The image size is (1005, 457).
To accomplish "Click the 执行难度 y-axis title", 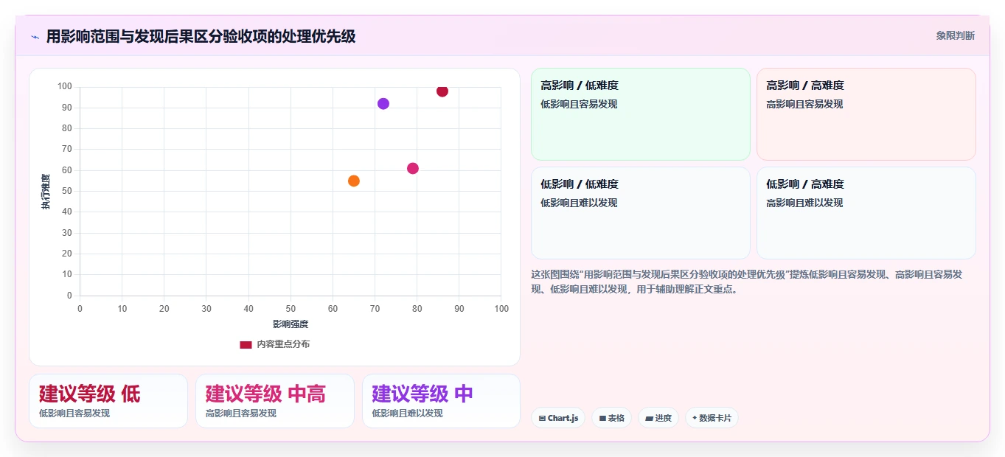I will pos(46,192).
